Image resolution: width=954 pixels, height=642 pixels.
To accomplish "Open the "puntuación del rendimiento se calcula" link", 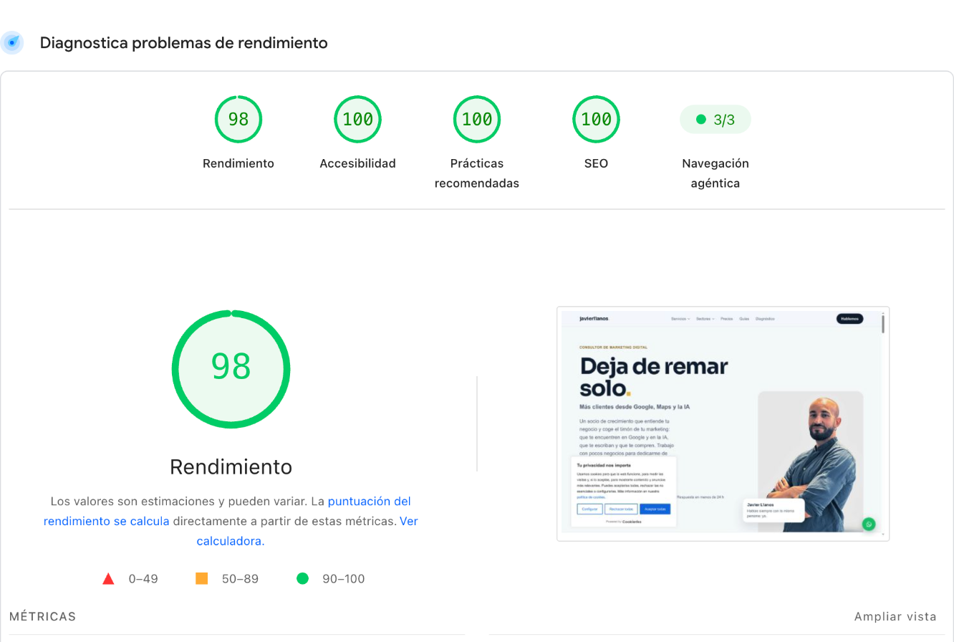I will click(227, 511).
